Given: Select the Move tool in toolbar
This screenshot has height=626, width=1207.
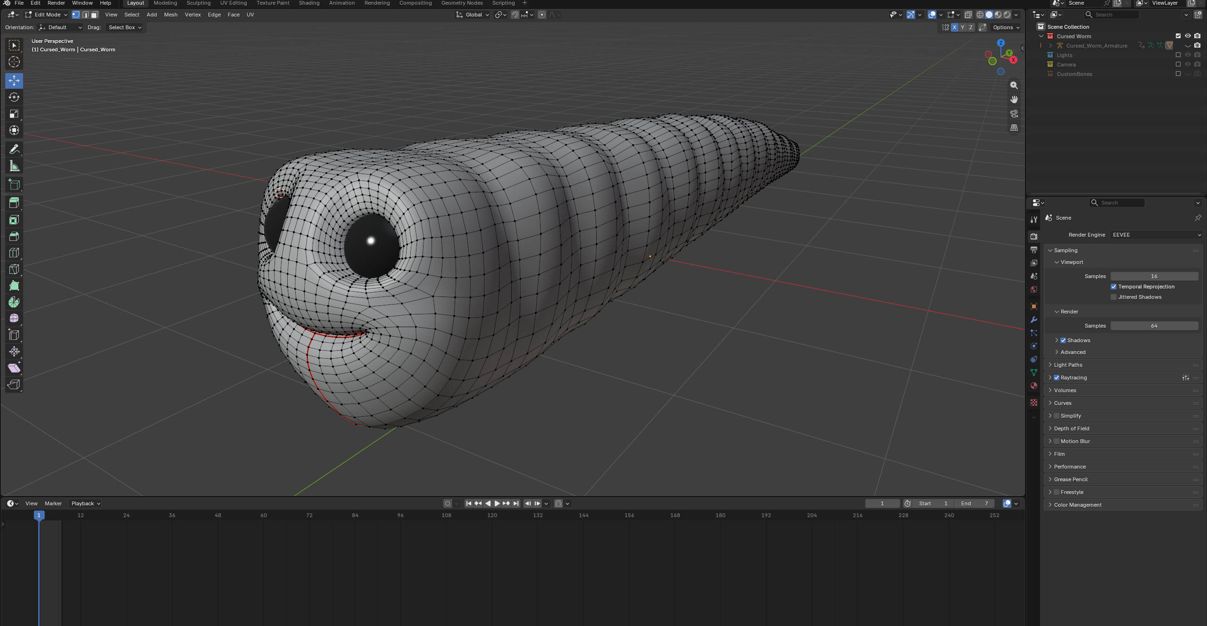Looking at the screenshot, I should pos(14,81).
